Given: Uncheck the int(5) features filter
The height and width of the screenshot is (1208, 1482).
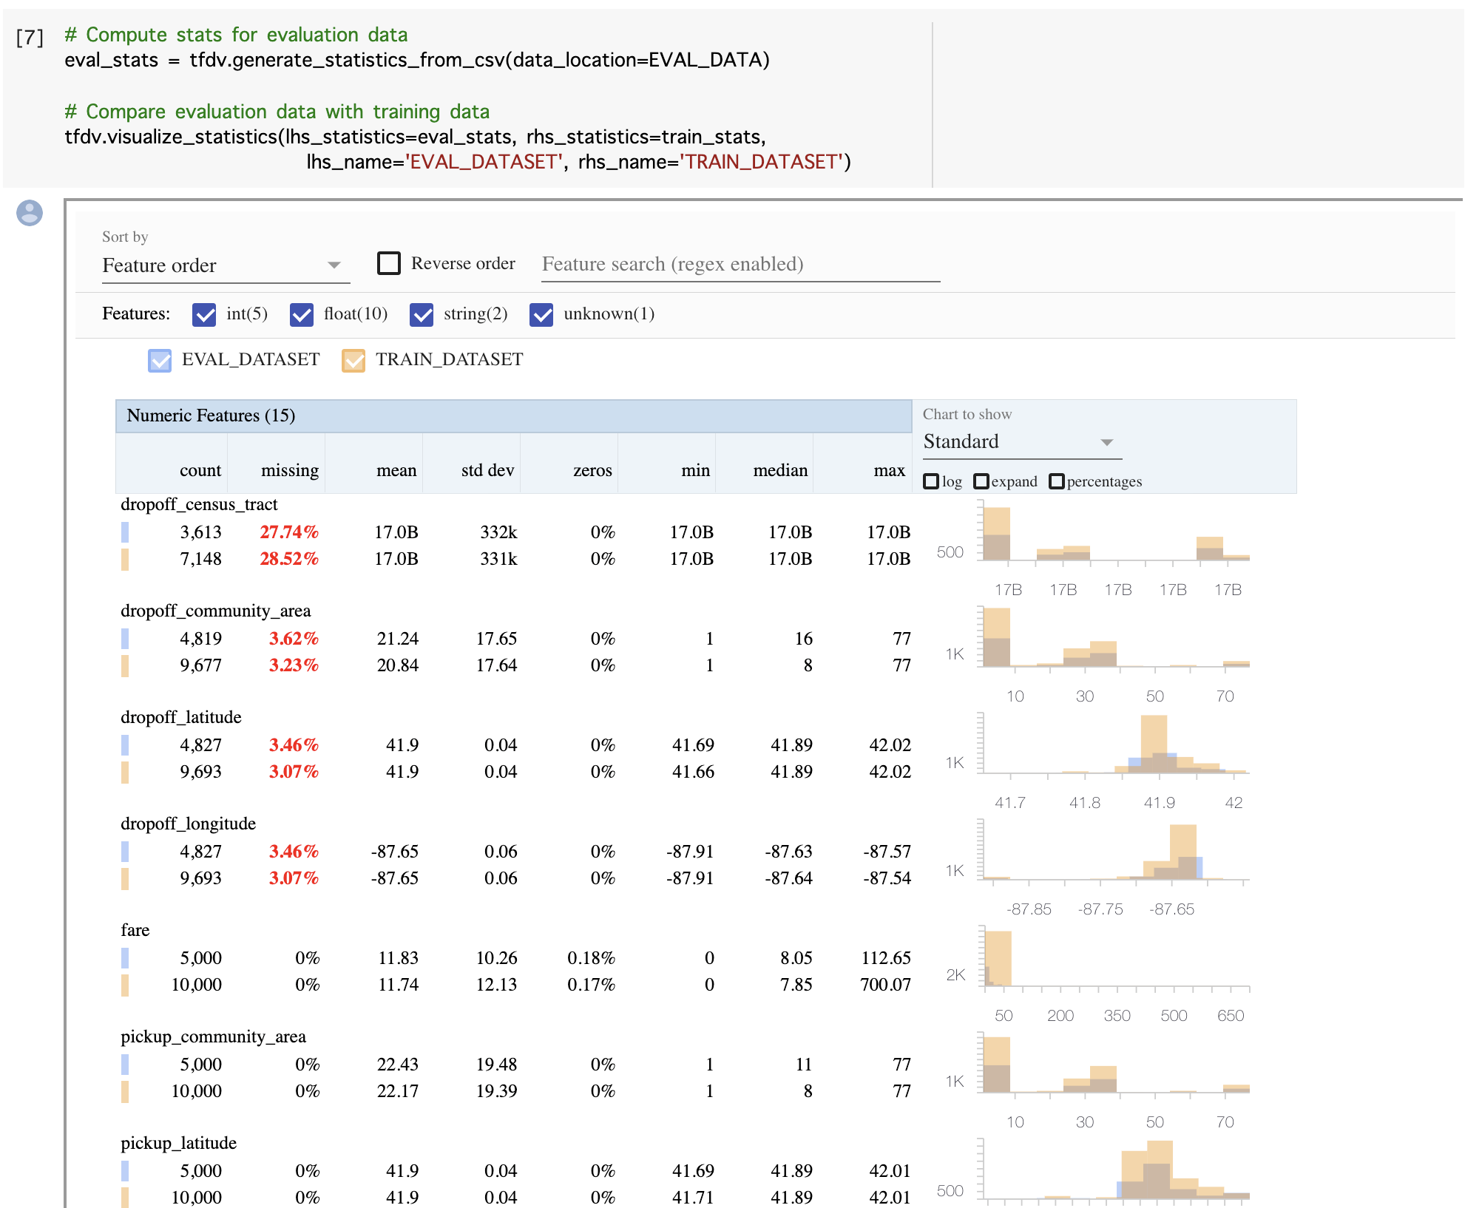Looking at the screenshot, I should click(x=204, y=314).
